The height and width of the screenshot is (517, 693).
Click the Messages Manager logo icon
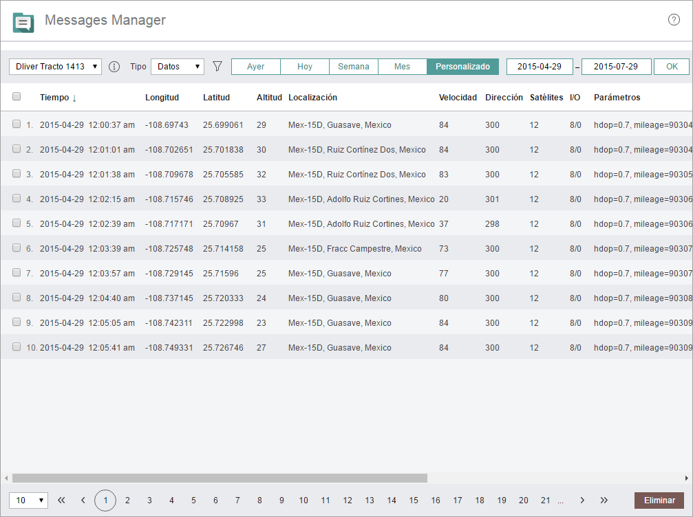point(23,22)
